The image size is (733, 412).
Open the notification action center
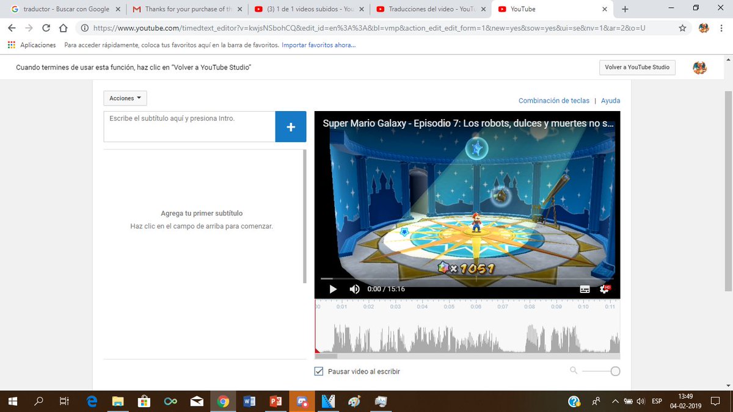click(715, 401)
